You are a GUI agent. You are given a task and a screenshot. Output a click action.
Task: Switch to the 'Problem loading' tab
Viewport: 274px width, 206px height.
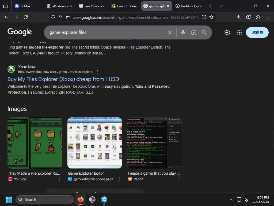click(x=189, y=6)
